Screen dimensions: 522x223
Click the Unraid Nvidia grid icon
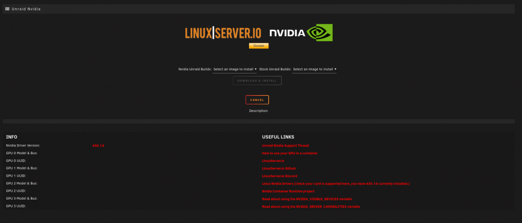pyautogui.click(x=7, y=9)
